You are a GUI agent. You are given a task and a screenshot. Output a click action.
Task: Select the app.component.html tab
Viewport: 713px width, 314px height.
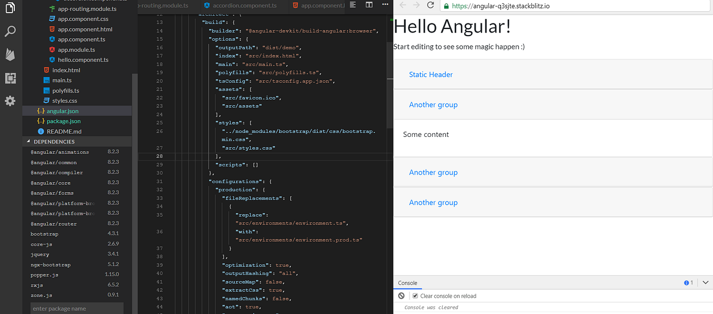(x=321, y=6)
